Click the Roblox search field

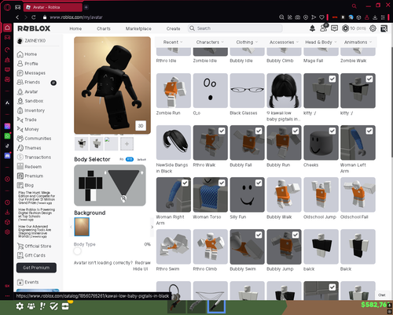pyautogui.click(x=235, y=28)
